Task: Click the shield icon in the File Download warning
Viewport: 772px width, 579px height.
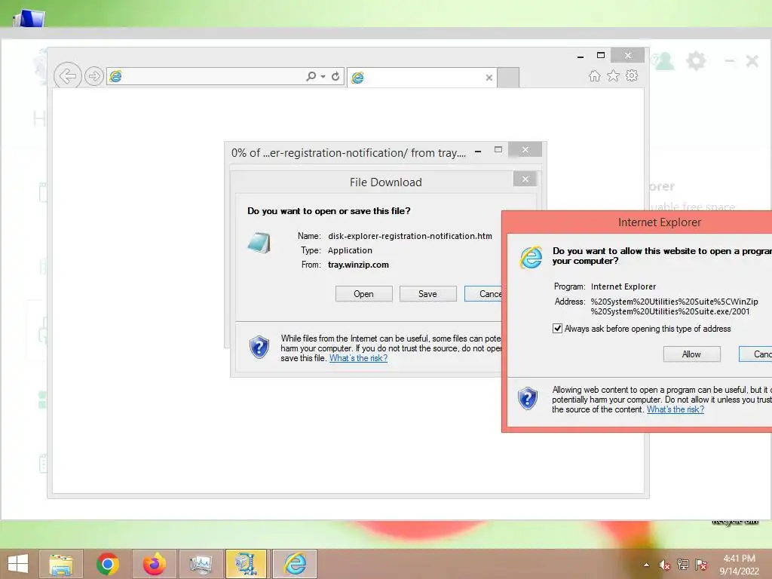Action: tap(259, 348)
